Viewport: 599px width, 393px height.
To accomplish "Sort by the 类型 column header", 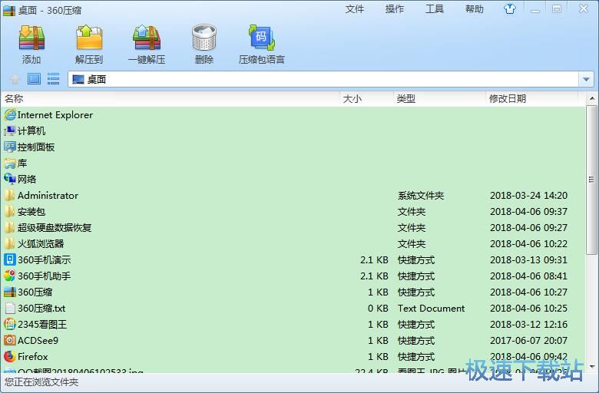I will click(x=439, y=99).
